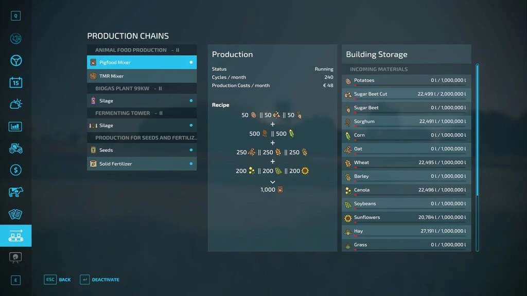Open the prices statistics chart icon
527x296 pixels.
(15, 126)
